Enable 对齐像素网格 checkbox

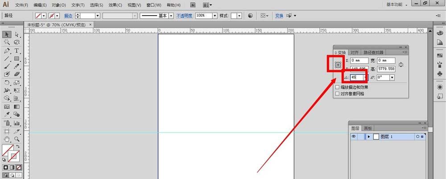(x=337, y=94)
